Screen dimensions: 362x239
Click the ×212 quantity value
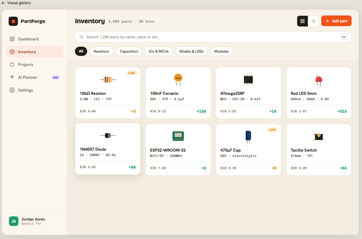click(x=342, y=111)
